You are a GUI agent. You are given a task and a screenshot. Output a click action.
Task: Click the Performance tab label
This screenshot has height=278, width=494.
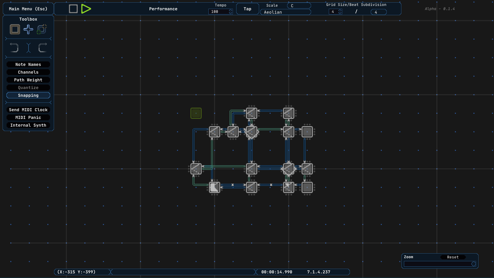pos(163,9)
